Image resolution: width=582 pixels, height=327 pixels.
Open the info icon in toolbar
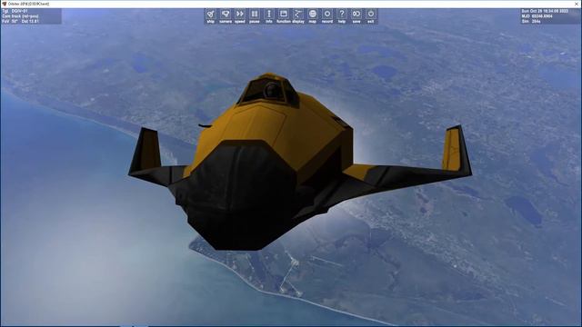[269, 15]
